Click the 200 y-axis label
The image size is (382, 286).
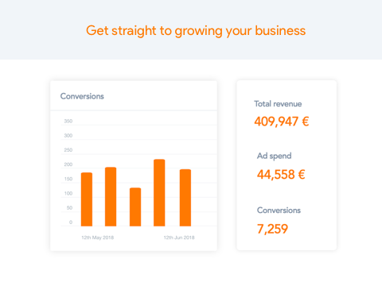pyautogui.click(x=68, y=164)
